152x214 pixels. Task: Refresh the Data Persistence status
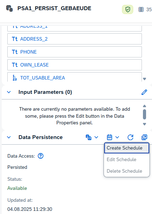click(x=130, y=137)
